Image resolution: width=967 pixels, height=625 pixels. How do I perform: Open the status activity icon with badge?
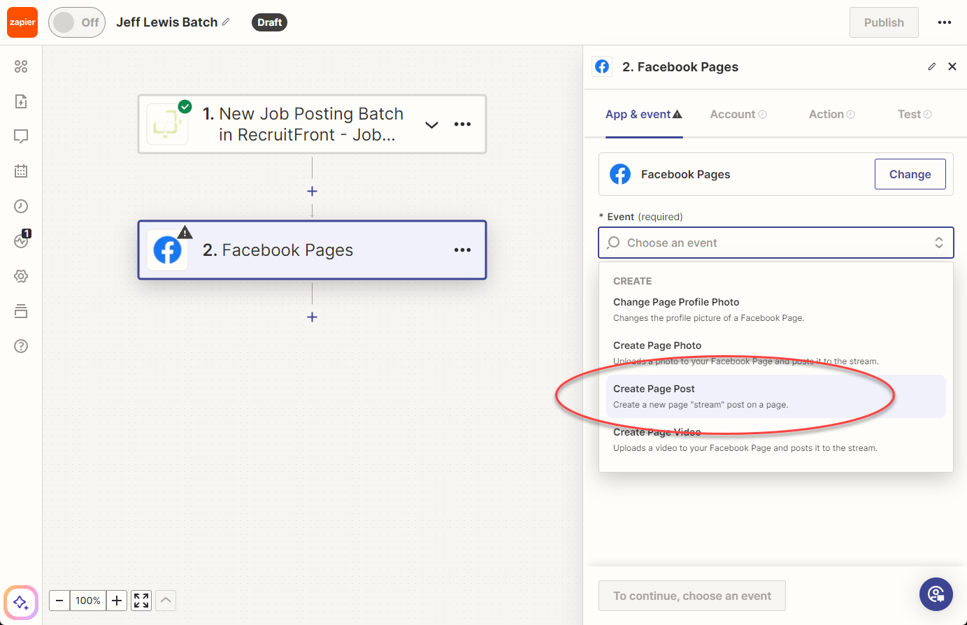(21, 241)
